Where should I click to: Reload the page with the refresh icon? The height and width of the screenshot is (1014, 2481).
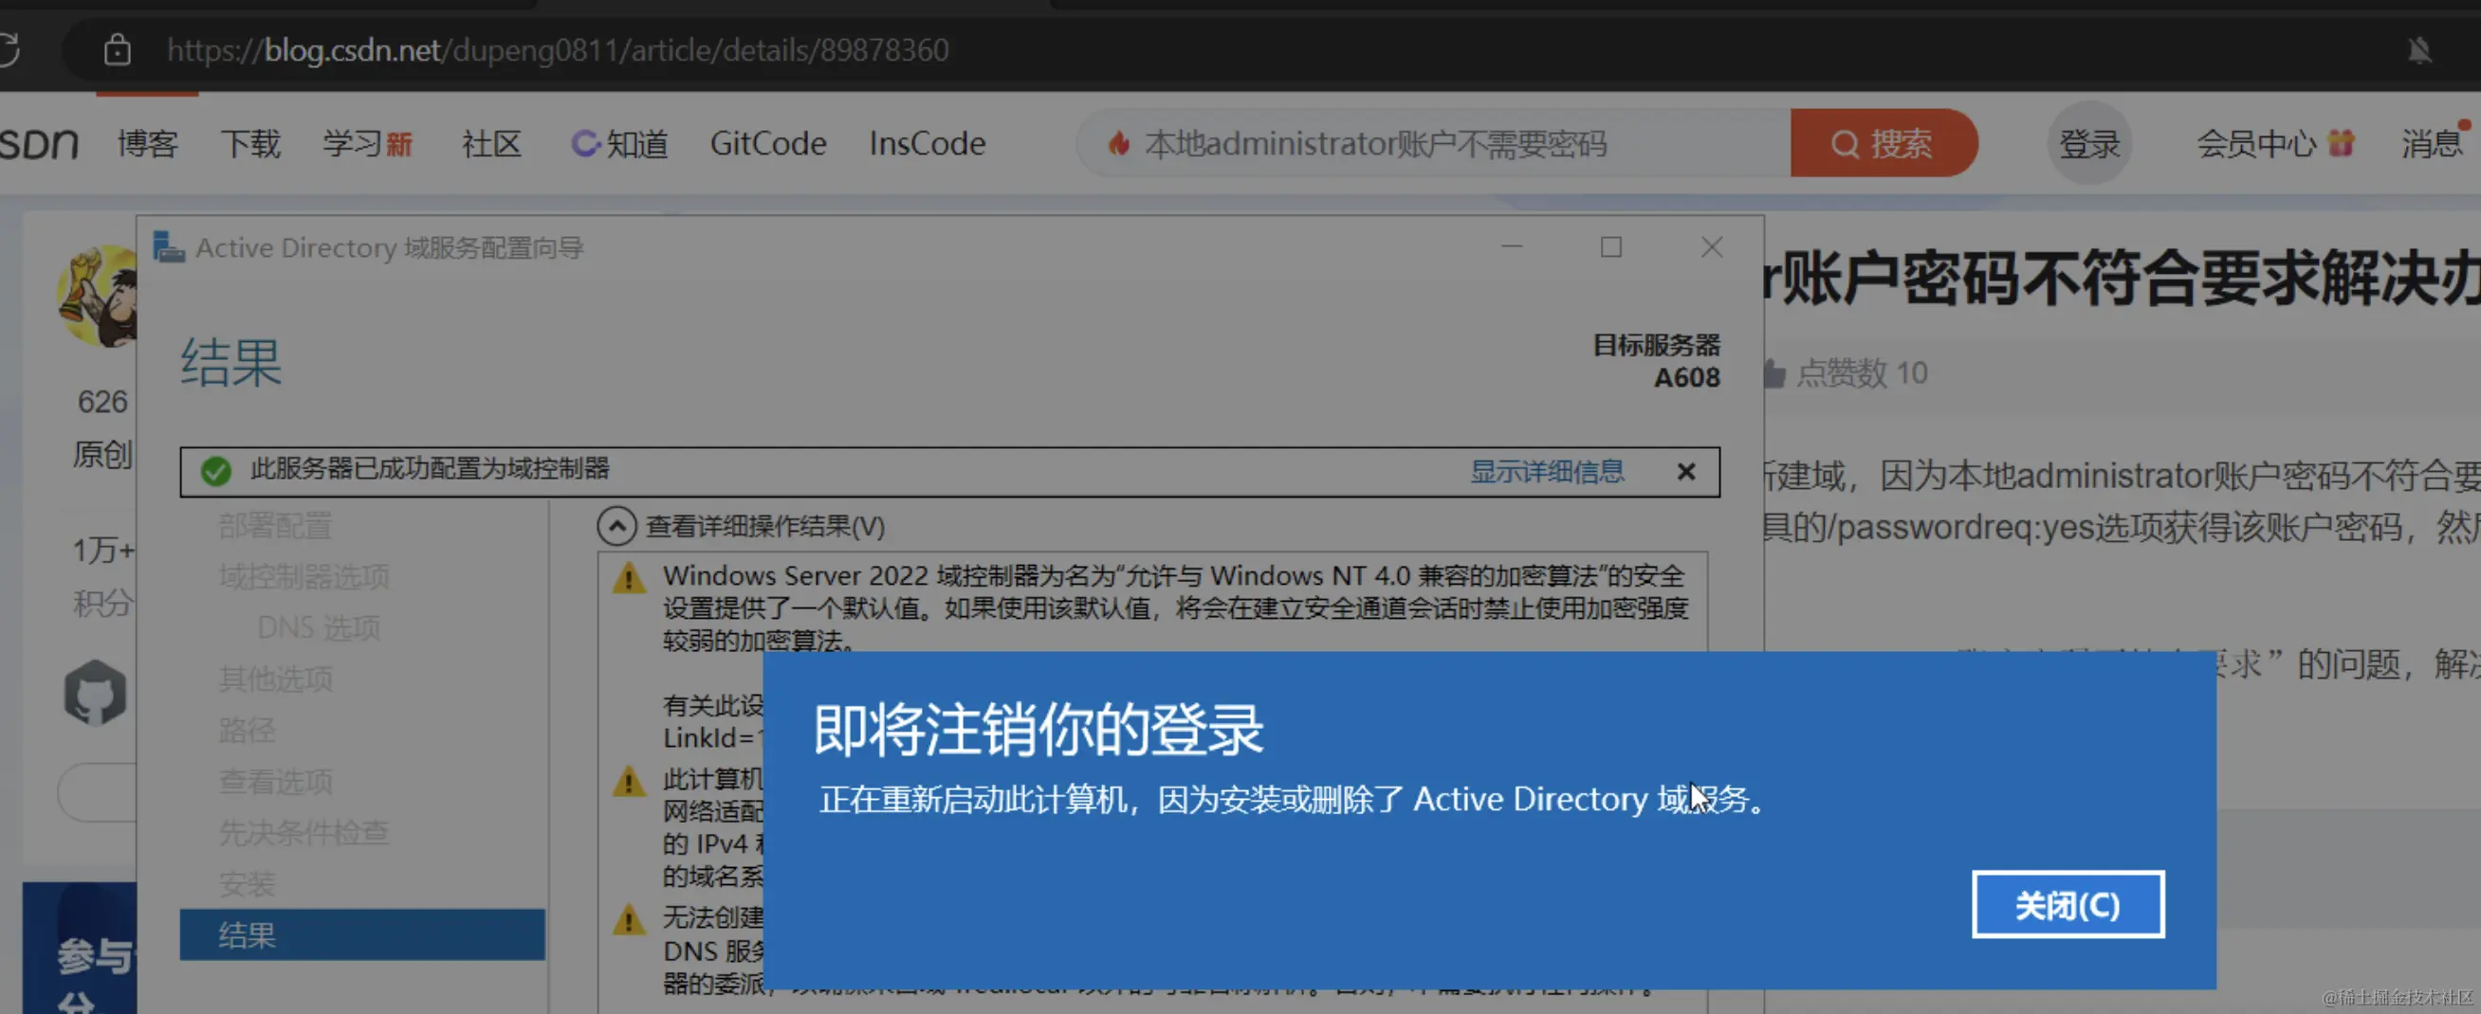coord(9,48)
